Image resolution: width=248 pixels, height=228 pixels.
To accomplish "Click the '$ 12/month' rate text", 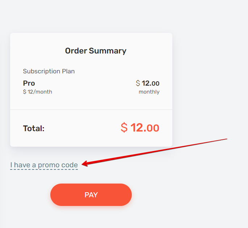I will tap(38, 92).
